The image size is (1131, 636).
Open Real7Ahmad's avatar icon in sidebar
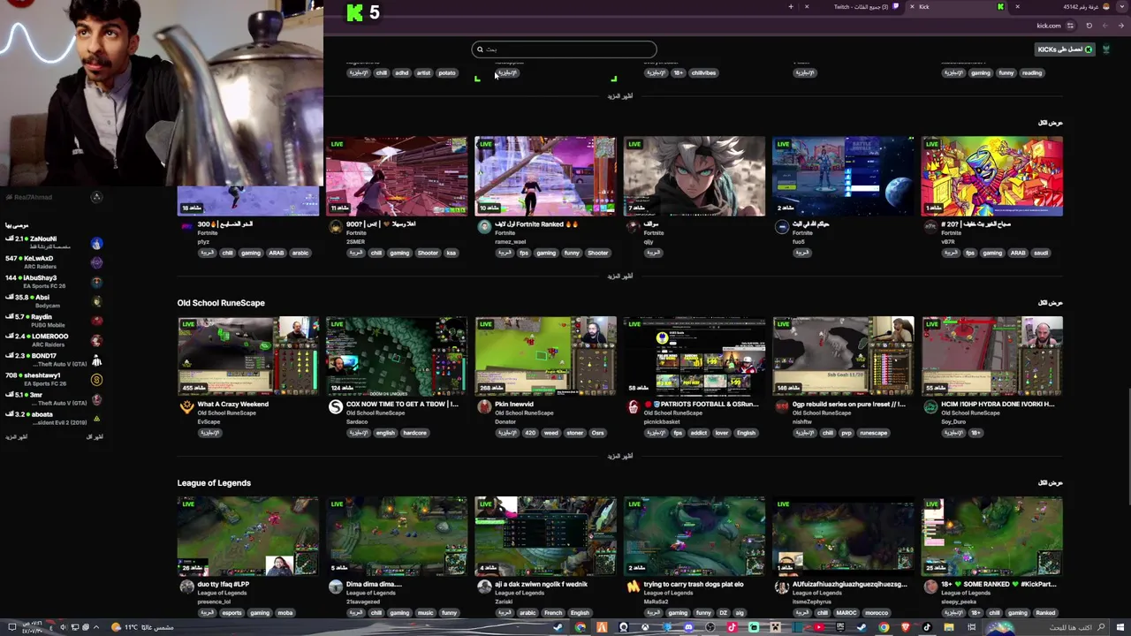96,197
